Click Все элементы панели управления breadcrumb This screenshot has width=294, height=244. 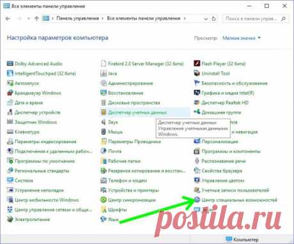(x=144, y=19)
